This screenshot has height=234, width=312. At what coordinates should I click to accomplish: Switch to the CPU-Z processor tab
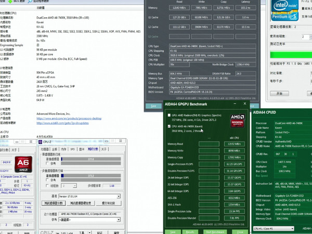point(45,149)
